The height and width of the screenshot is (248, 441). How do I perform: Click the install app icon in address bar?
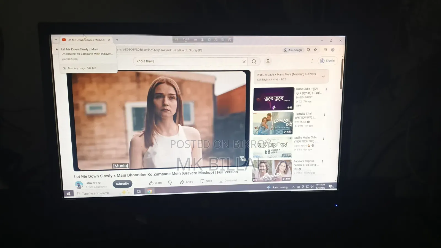point(309,50)
